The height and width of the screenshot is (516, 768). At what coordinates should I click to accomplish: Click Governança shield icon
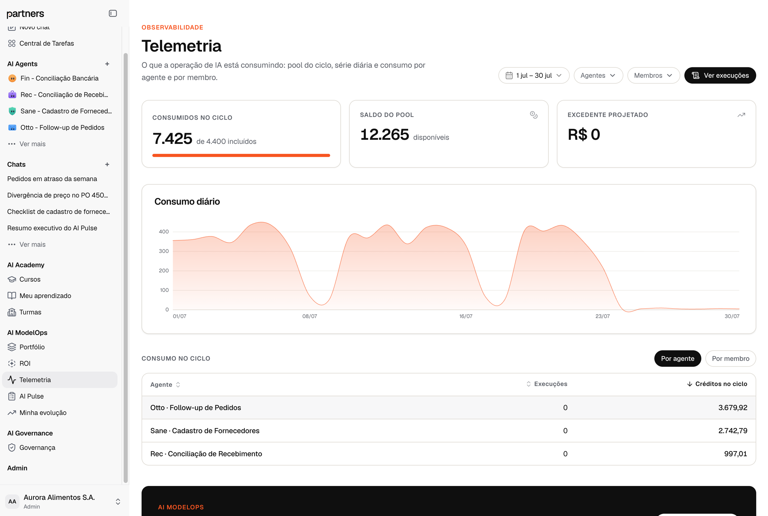pyautogui.click(x=12, y=448)
